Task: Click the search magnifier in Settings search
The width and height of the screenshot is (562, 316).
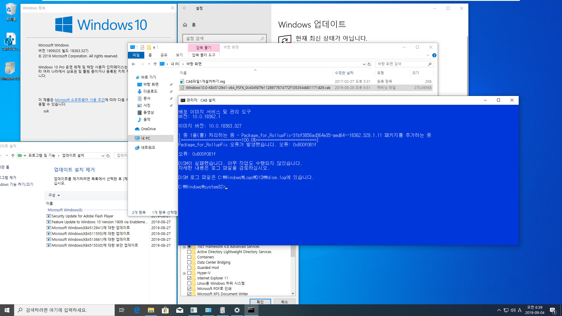Action: (x=262, y=38)
